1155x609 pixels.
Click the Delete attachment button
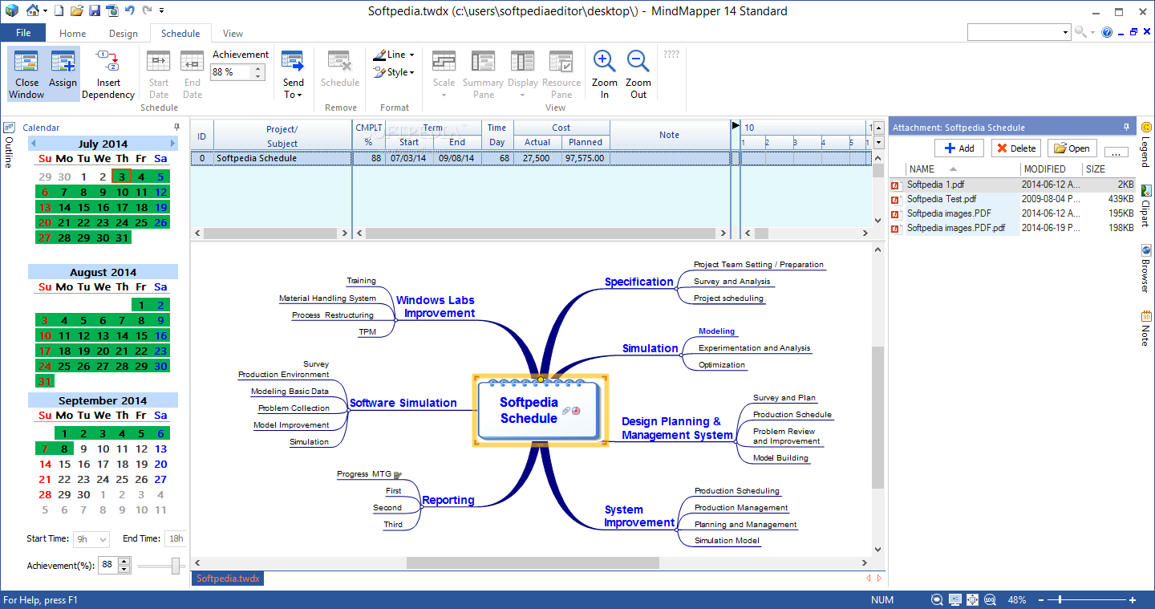tap(1016, 148)
